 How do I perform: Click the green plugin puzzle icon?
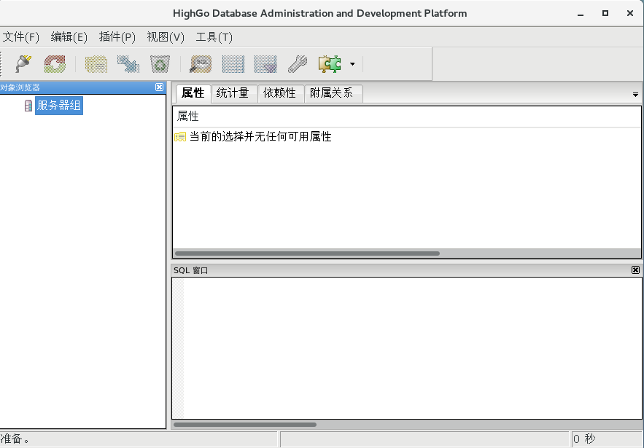point(330,63)
